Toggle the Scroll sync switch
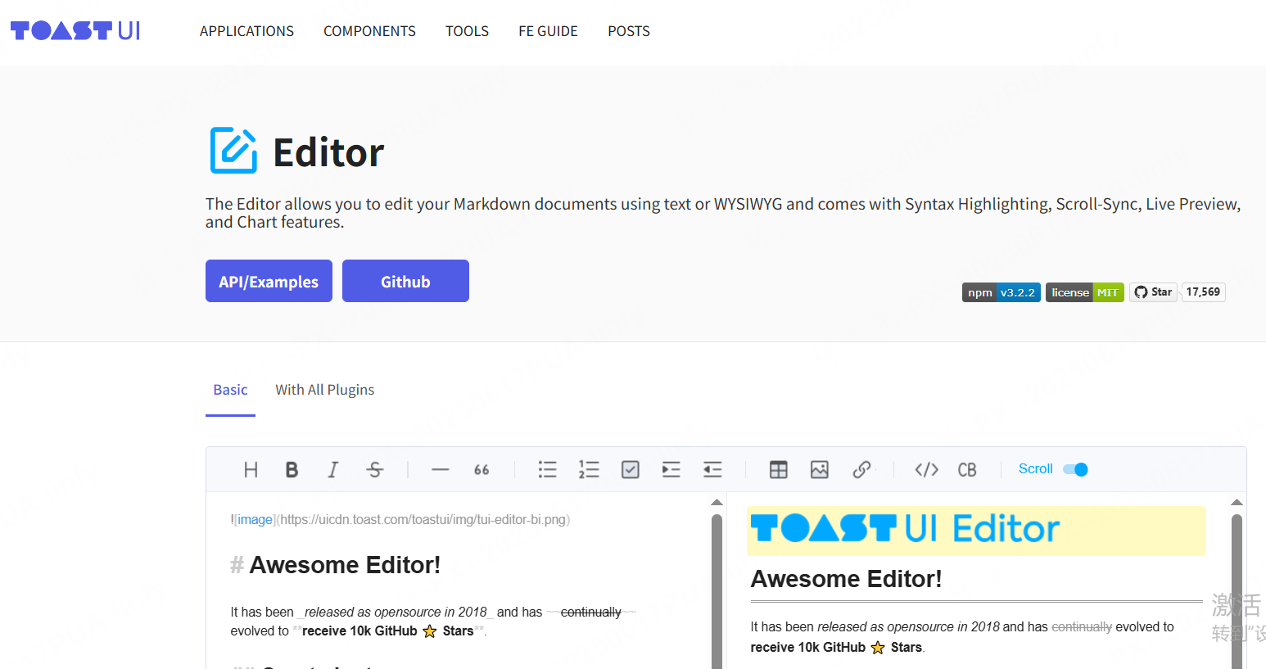Screen dimensions: 1266x669 pyautogui.click(x=1075, y=469)
